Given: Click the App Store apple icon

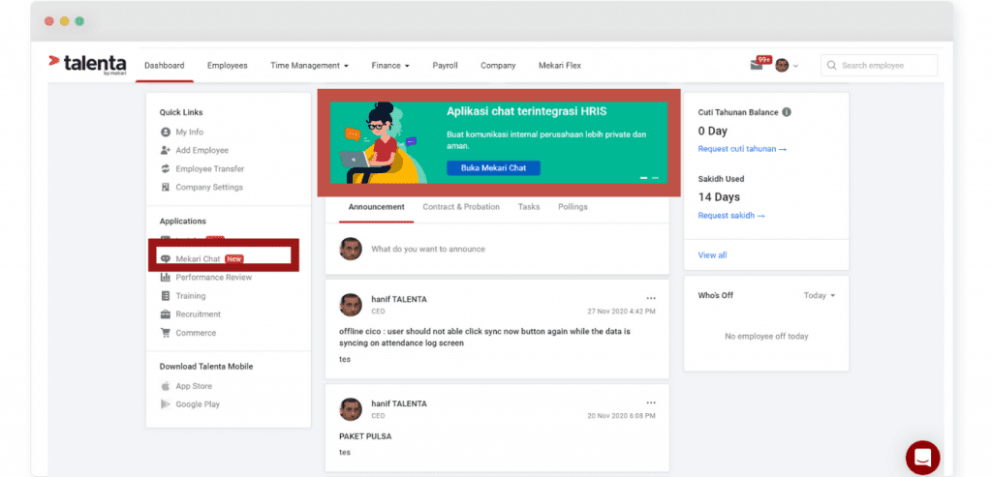Looking at the screenshot, I should click(x=166, y=386).
